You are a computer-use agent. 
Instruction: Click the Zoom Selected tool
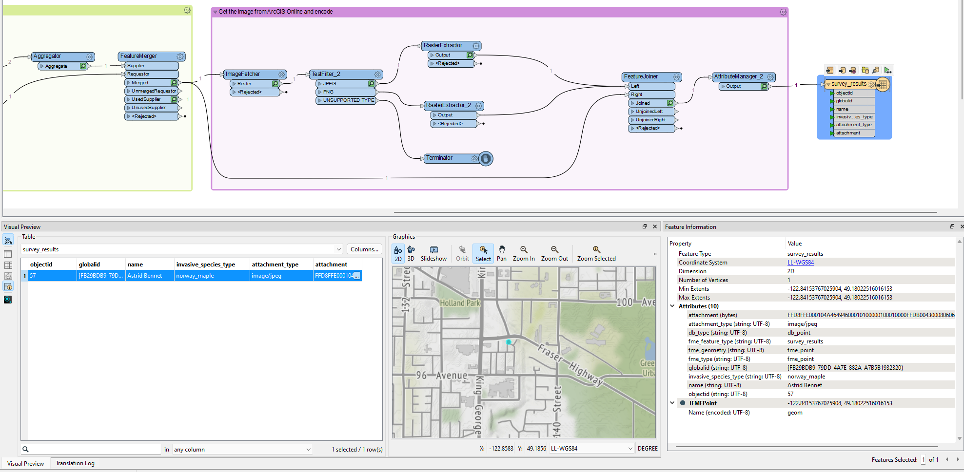(x=596, y=253)
